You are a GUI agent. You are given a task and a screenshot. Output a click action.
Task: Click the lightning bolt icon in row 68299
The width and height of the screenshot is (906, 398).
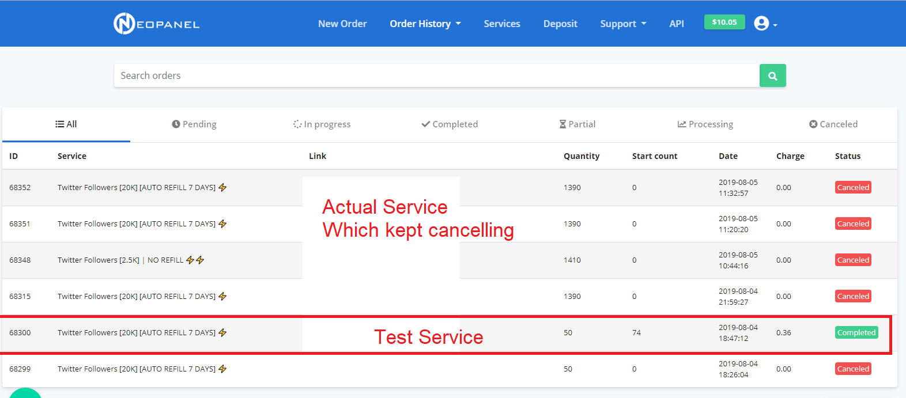coord(222,369)
